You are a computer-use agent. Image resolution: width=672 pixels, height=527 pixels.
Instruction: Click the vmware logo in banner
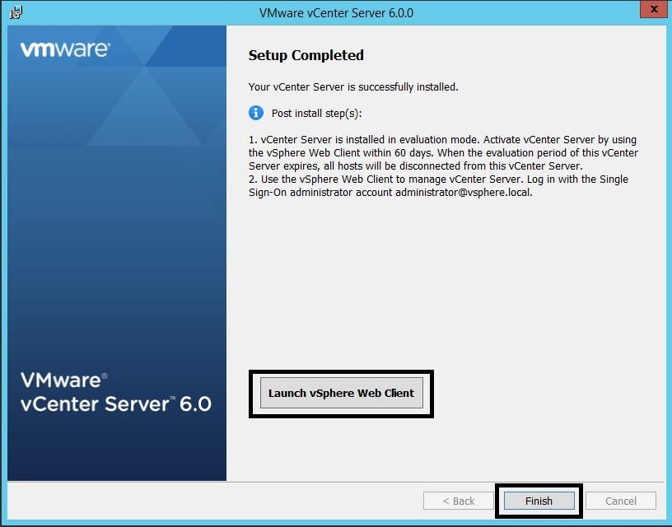[64, 49]
